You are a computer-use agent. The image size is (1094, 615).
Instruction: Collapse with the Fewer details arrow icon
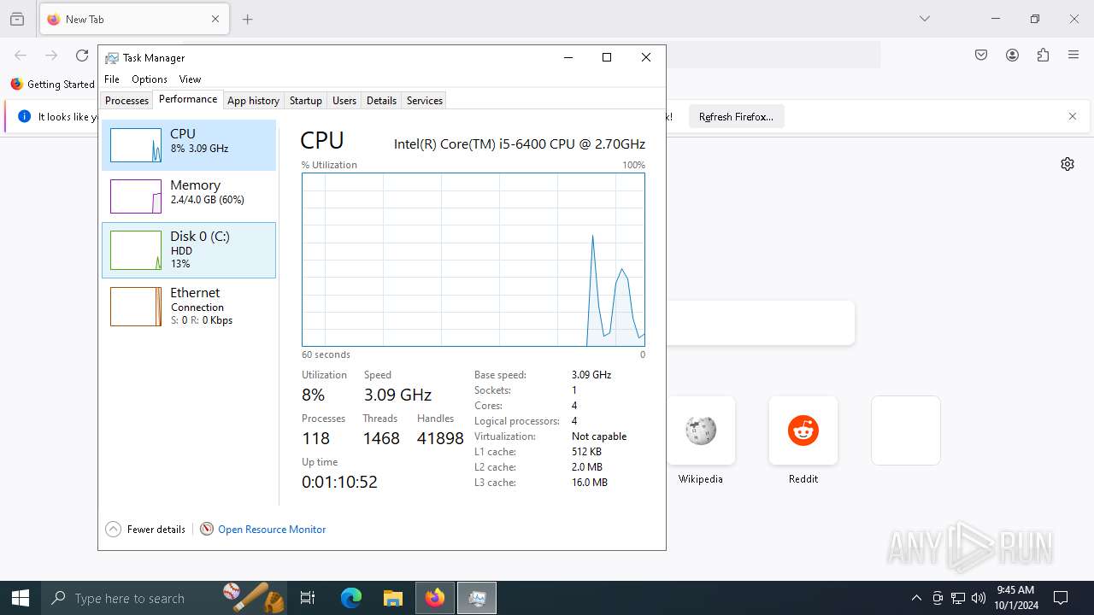point(113,530)
